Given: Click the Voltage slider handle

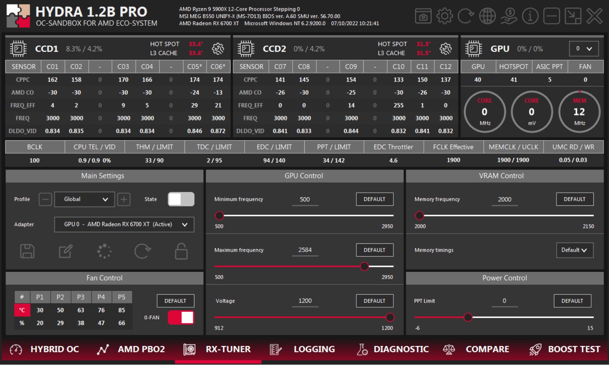Looking at the screenshot, I should click(x=390, y=317).
